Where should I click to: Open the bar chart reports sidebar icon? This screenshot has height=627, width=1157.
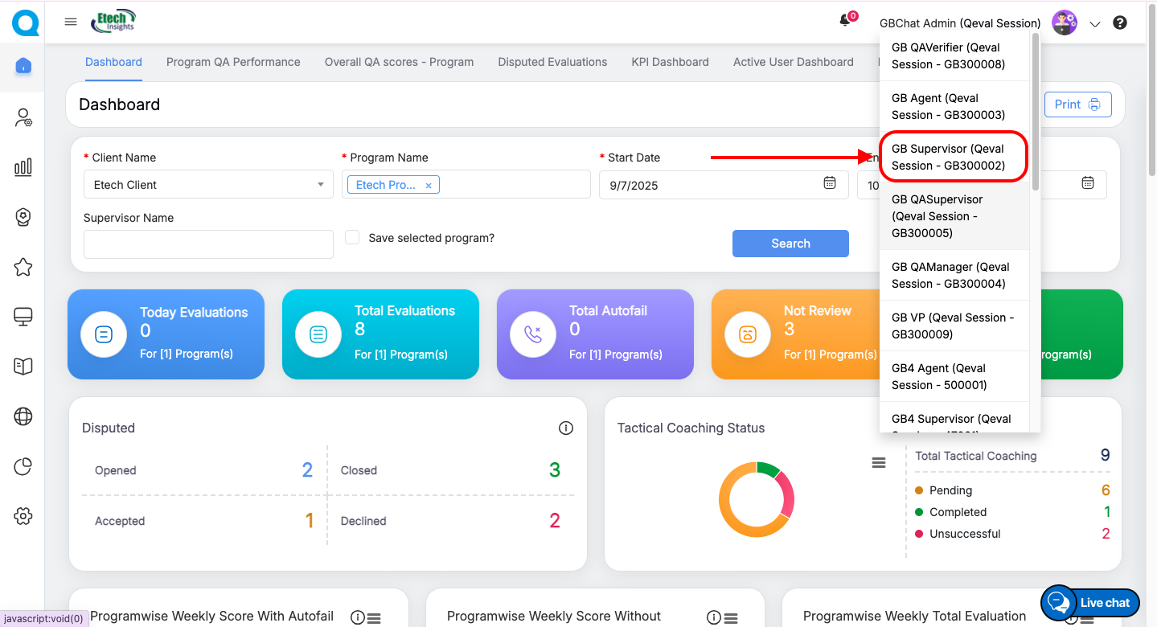coord(23,167)
